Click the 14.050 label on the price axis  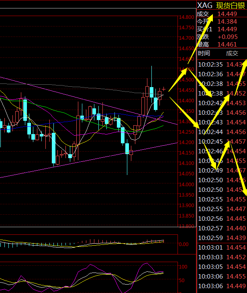coord(186,174)
